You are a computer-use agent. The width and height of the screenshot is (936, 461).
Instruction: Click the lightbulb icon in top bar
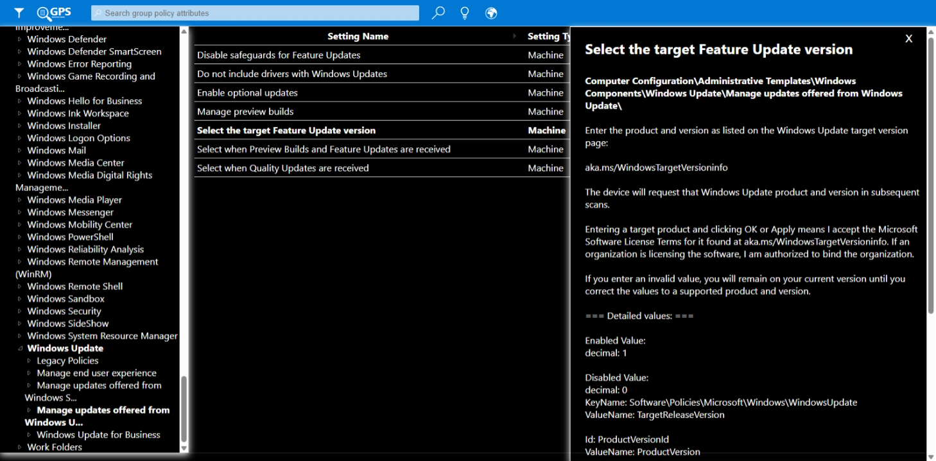[465, 13]
